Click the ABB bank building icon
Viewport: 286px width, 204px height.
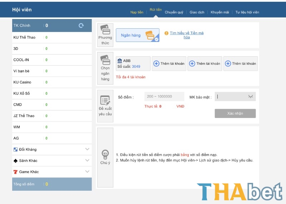(120, 61)
